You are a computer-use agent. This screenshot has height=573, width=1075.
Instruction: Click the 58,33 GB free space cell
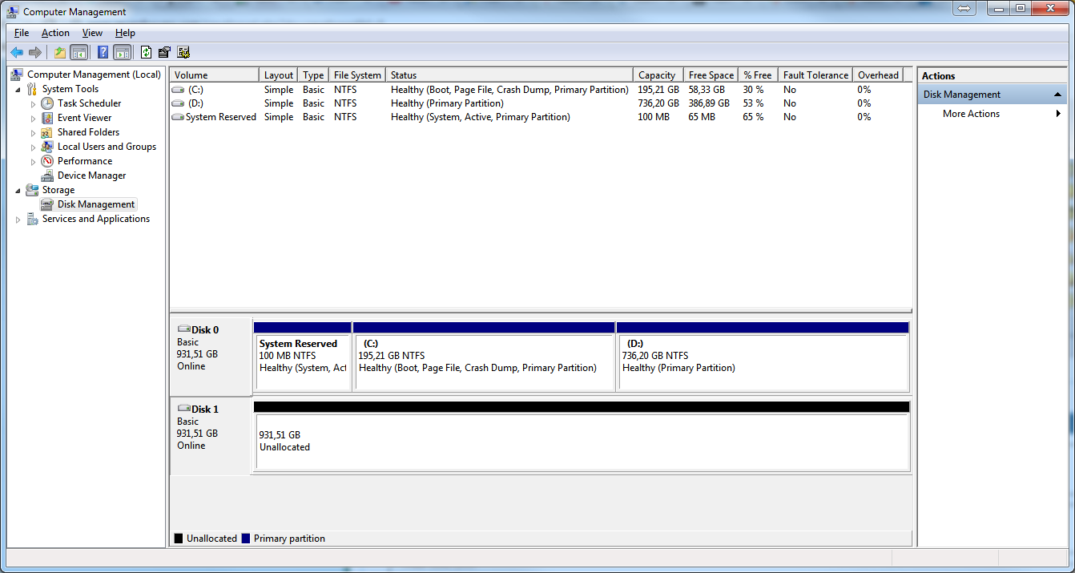point(707,90)
